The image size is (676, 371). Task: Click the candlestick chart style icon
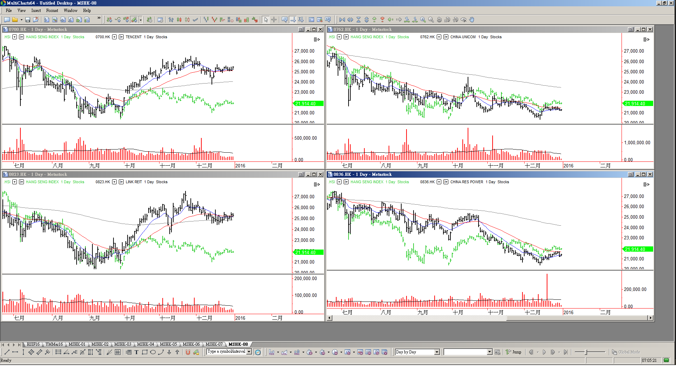tap(179, 20)
